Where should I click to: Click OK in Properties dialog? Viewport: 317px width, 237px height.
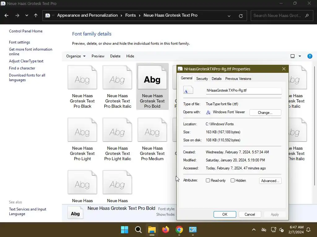[x=225, y=214]
